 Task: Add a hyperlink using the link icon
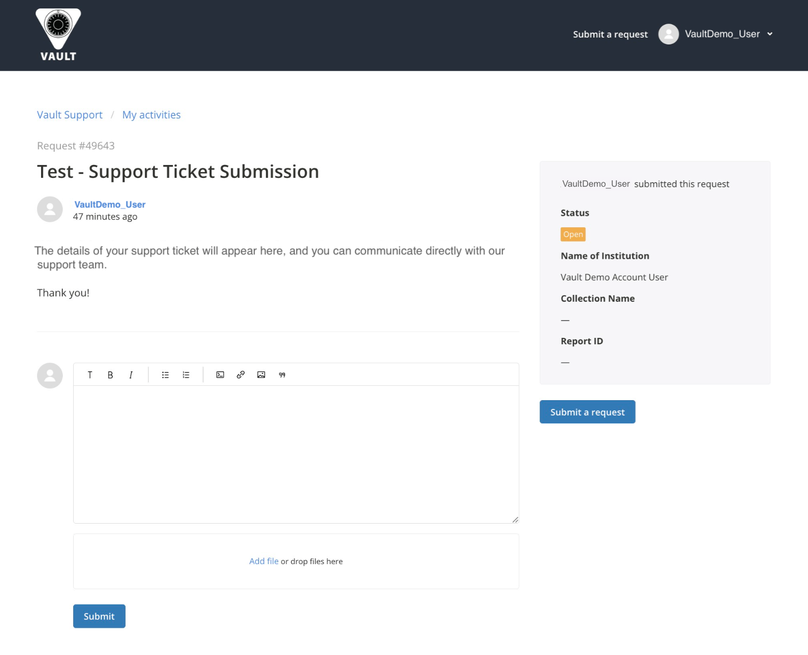241,375
